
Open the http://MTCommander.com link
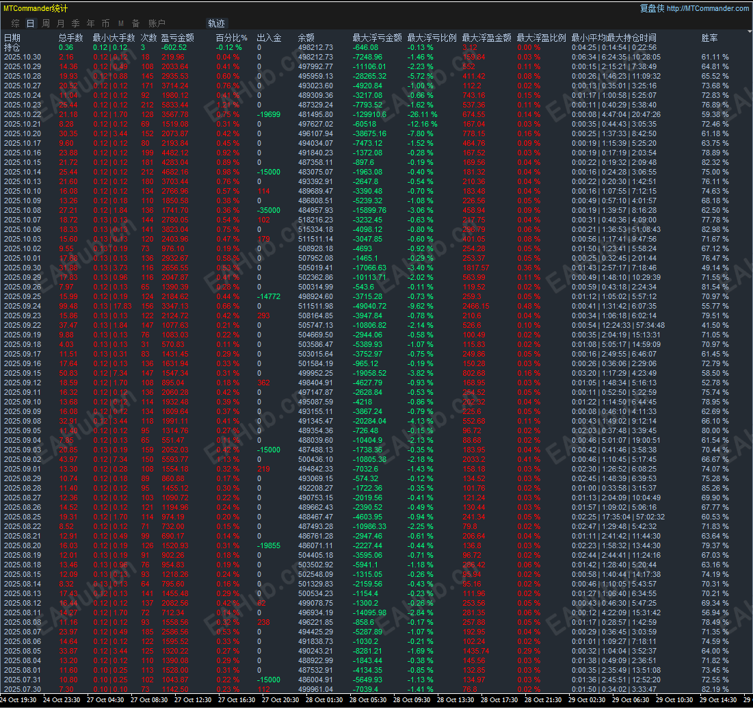click(707, 8)
